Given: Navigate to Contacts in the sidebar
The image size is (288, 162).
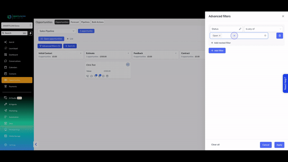Looking at the screenshot, I should [13, 74].
